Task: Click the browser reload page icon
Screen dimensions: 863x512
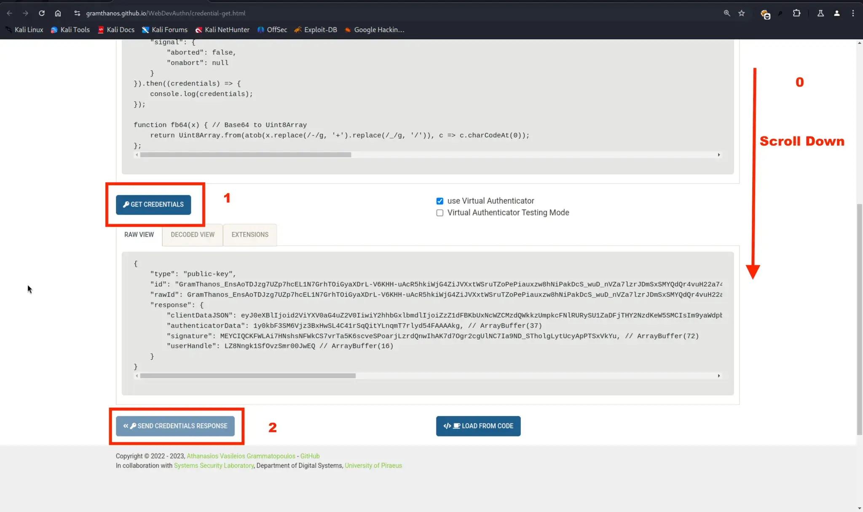Action: click(x=41, y=13)
